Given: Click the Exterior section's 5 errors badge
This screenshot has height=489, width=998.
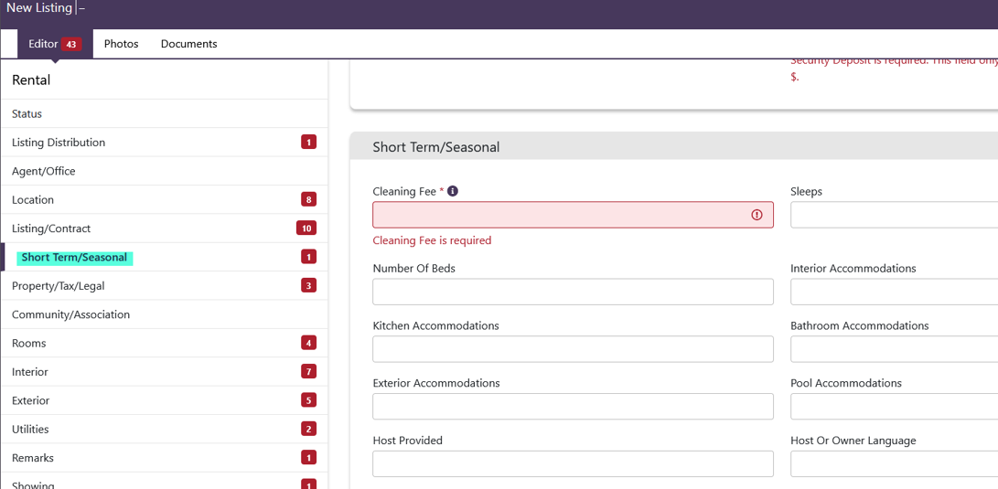Looking at the screenshot, I should point(309,400).
